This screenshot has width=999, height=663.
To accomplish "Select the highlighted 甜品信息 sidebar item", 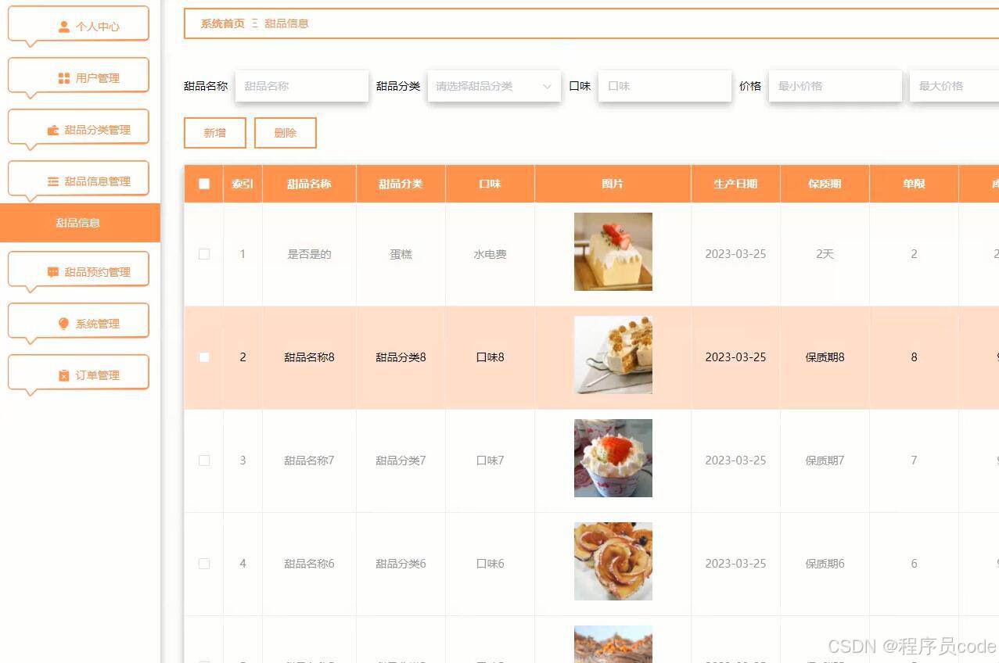I will click(x=80, y=223).
